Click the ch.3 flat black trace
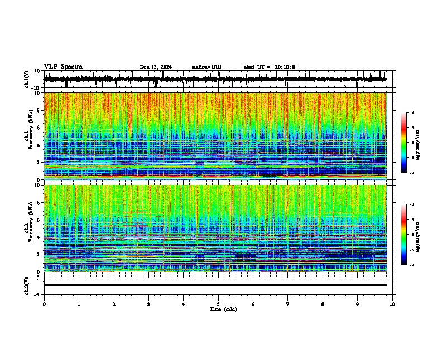442x341 pixels. 215,285
